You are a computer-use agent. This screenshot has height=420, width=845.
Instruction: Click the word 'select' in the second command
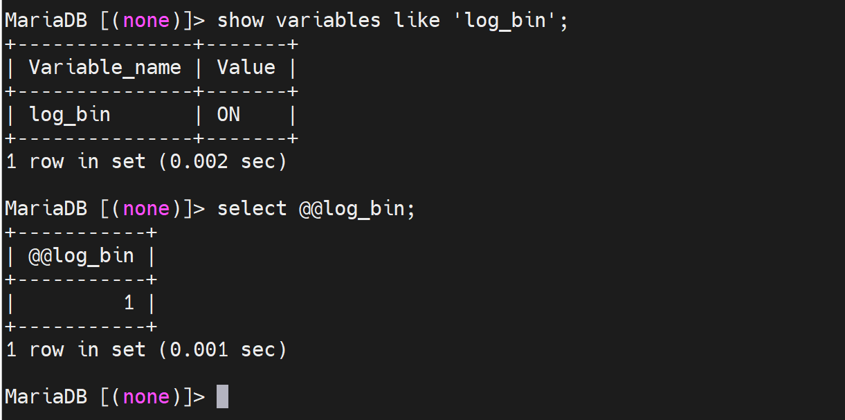point(252,208)
